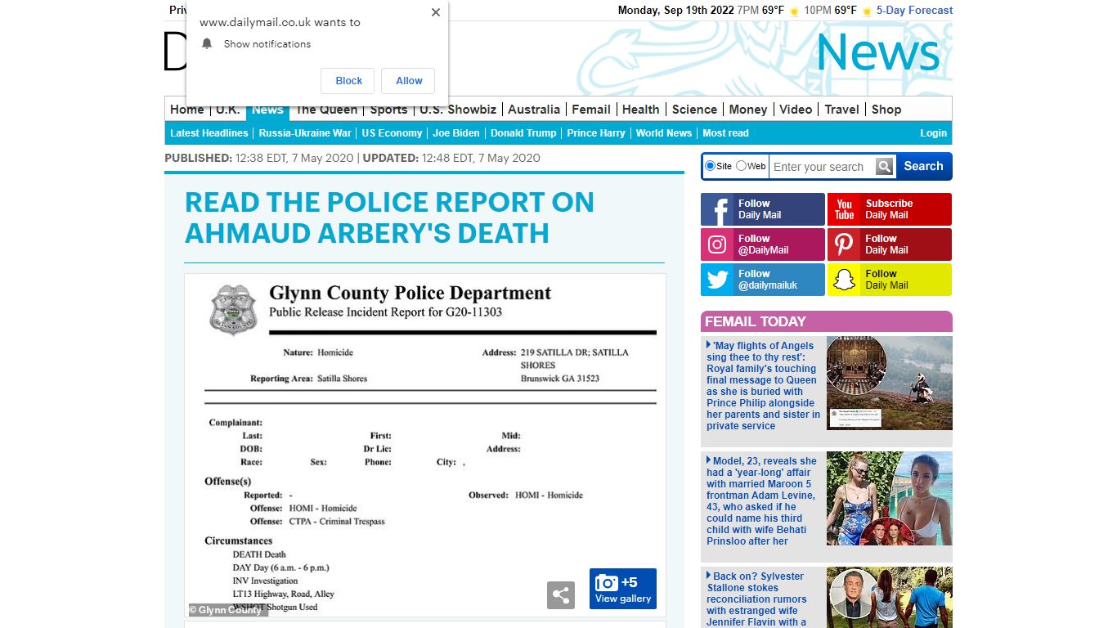The height and width of the screenshot is (628, 1117).
Task: Open the Shop section
Action: (x=886, y=110)
